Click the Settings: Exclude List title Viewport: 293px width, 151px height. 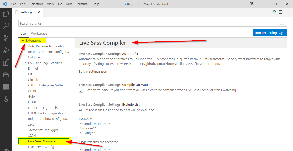(x=109, y=105)
